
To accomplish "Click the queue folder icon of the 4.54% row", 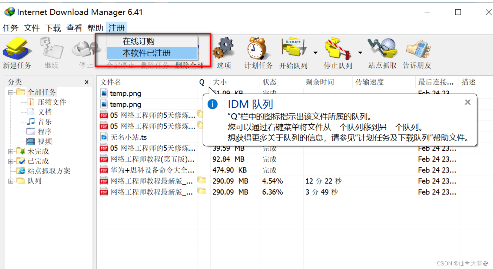I will coord(202,180).
